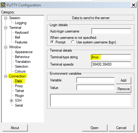The height and width of the screenshot is (133, 138).
Task: Select Rlogin in category tree
Action: [x=20, y=96]
